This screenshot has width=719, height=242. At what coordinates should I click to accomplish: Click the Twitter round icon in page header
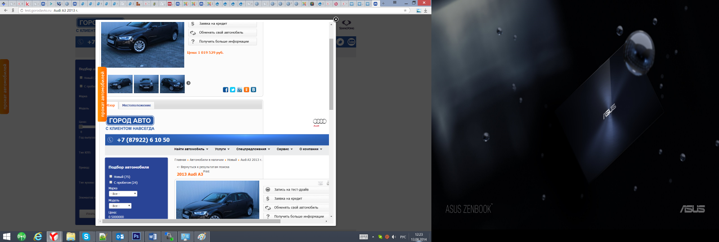tap(341, 42)
